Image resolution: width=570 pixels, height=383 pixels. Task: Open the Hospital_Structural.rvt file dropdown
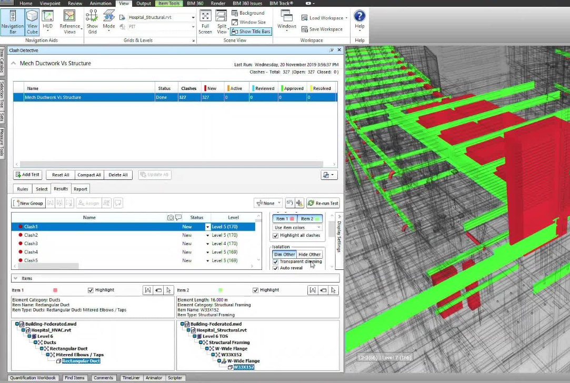tap(193, 17)
